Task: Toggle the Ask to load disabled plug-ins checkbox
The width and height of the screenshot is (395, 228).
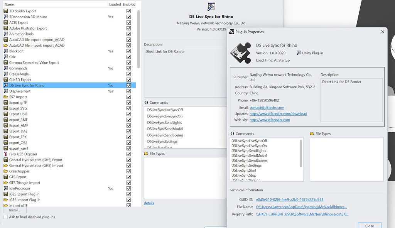Action: (x=5, y=217)
